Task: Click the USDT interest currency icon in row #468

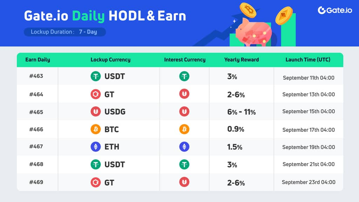Action: (184, 164)
